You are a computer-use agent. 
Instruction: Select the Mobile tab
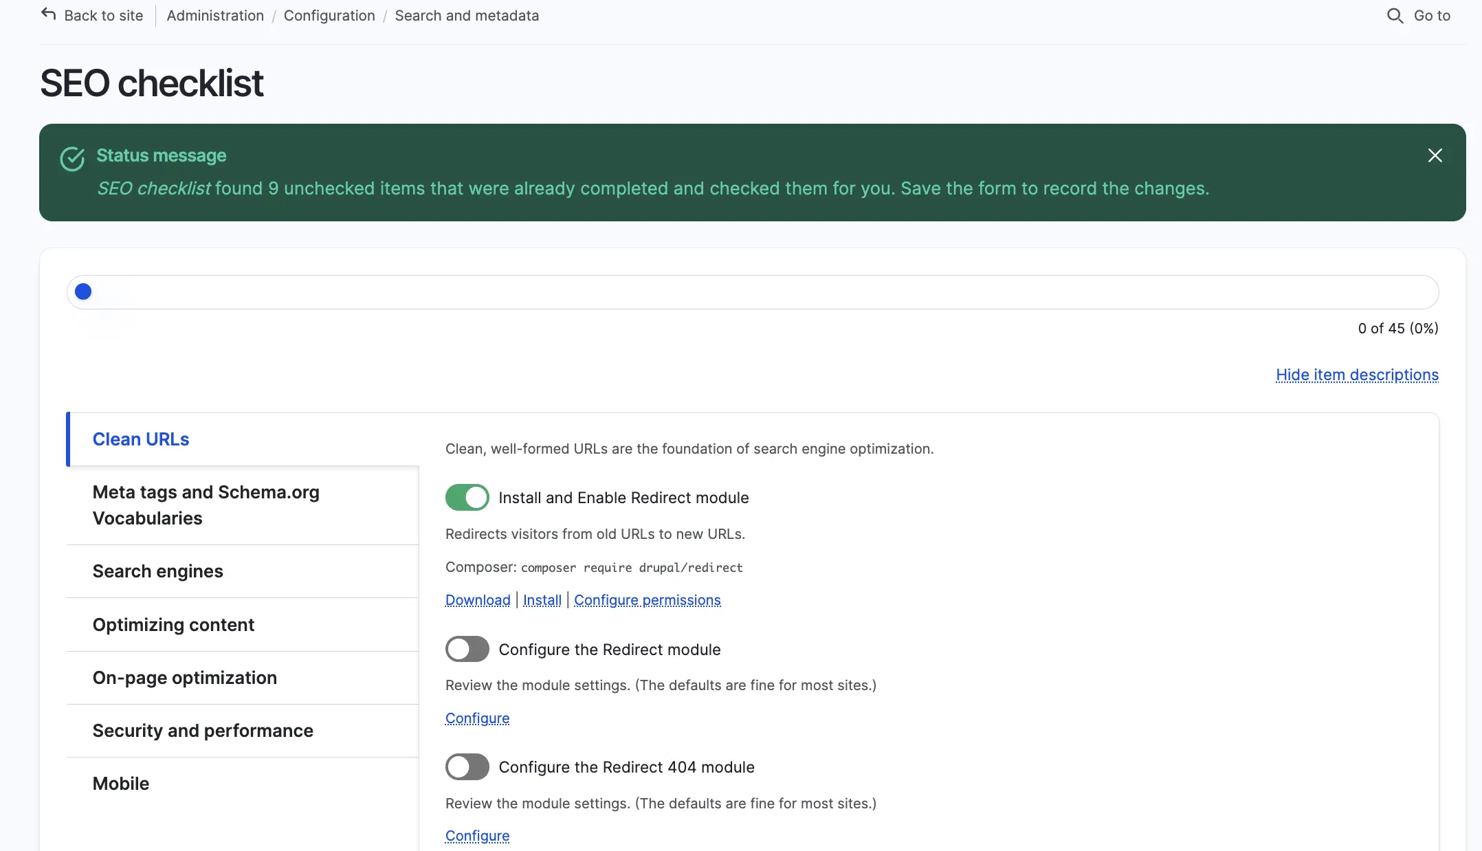tap(121, 784)
